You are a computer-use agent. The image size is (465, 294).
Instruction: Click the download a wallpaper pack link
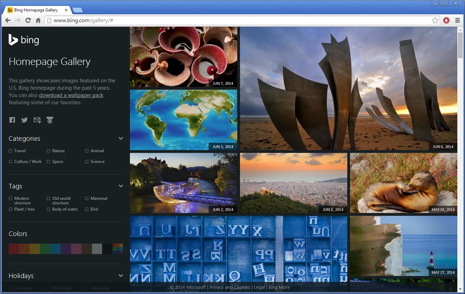[71, 95]
